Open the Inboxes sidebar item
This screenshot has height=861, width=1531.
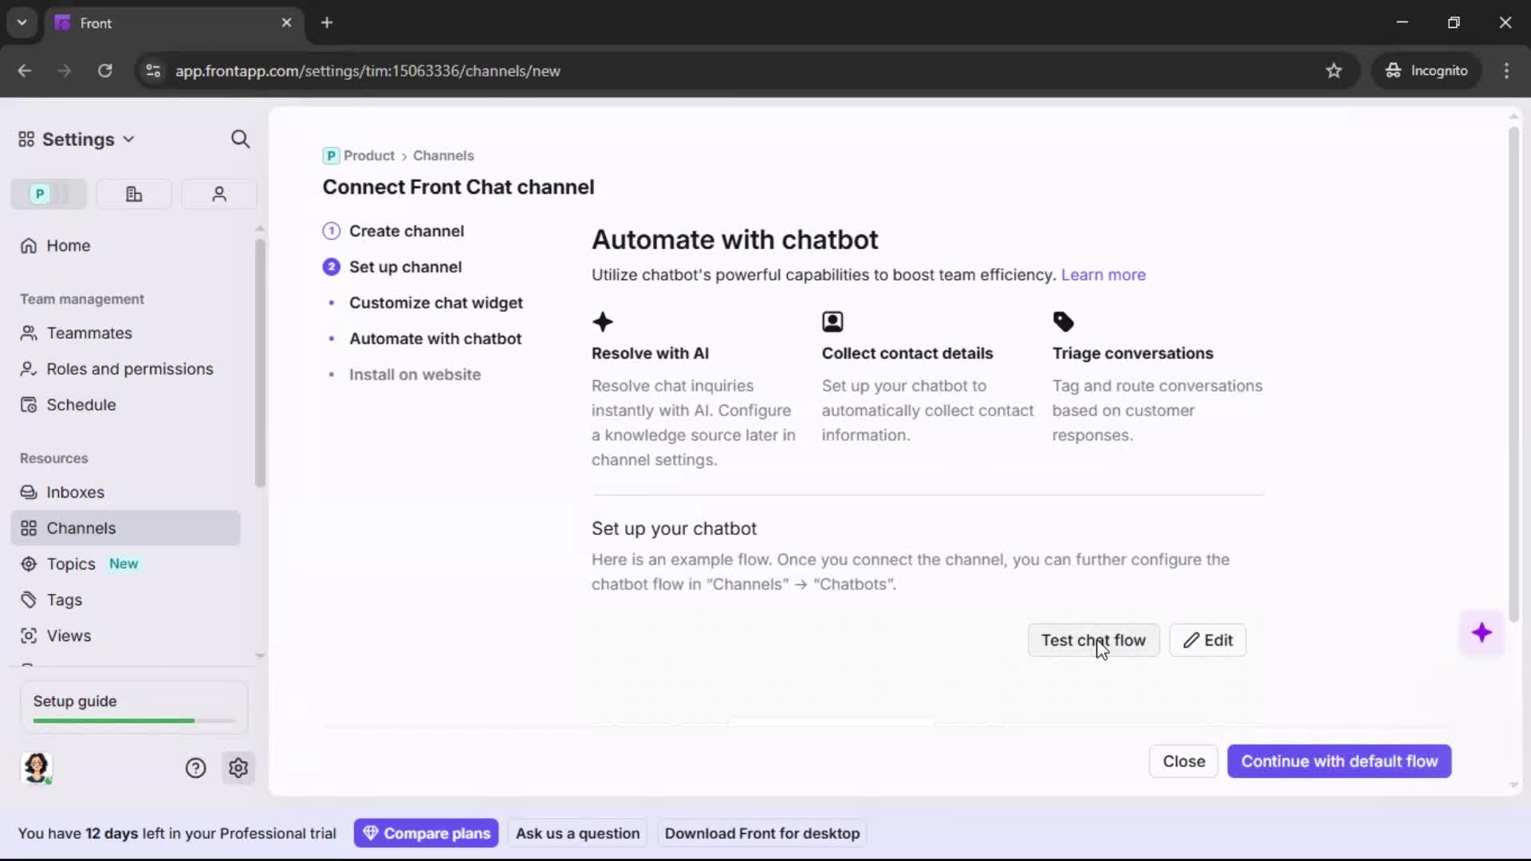[75, 493]
